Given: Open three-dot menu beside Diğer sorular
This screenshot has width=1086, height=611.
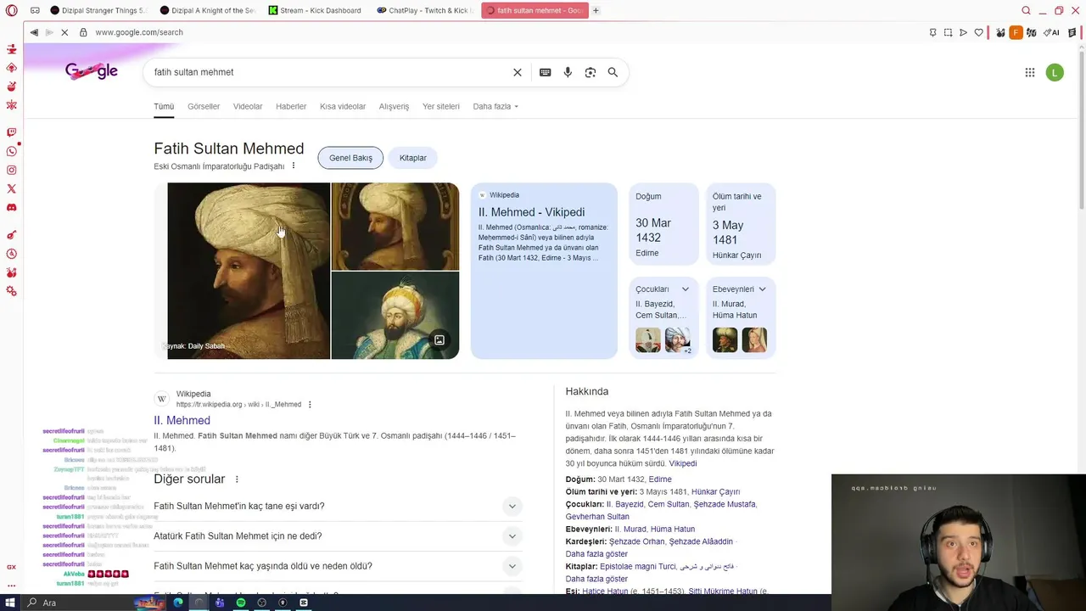Looking at the screenshot, I should click(237, 479).
